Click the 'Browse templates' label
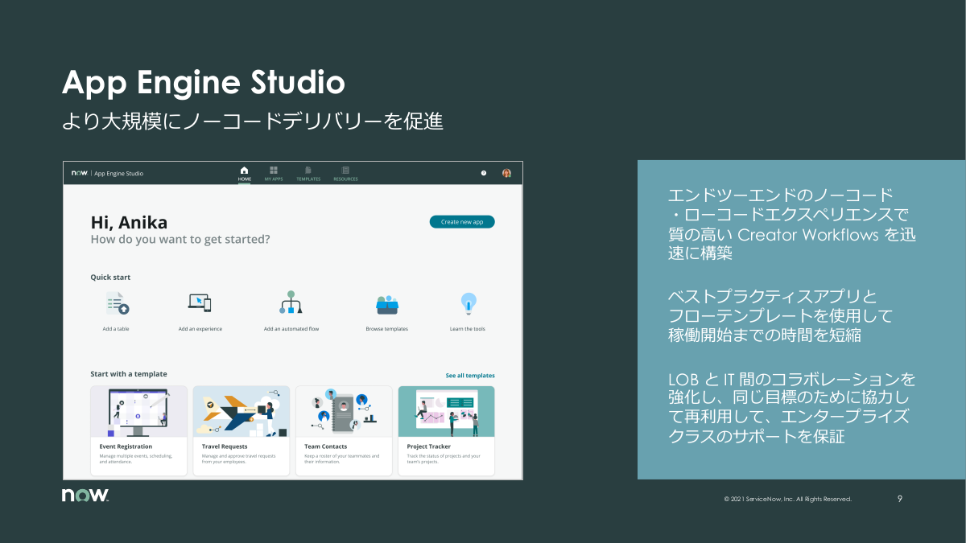Screen dimensions: 966x543 (387, 329)
